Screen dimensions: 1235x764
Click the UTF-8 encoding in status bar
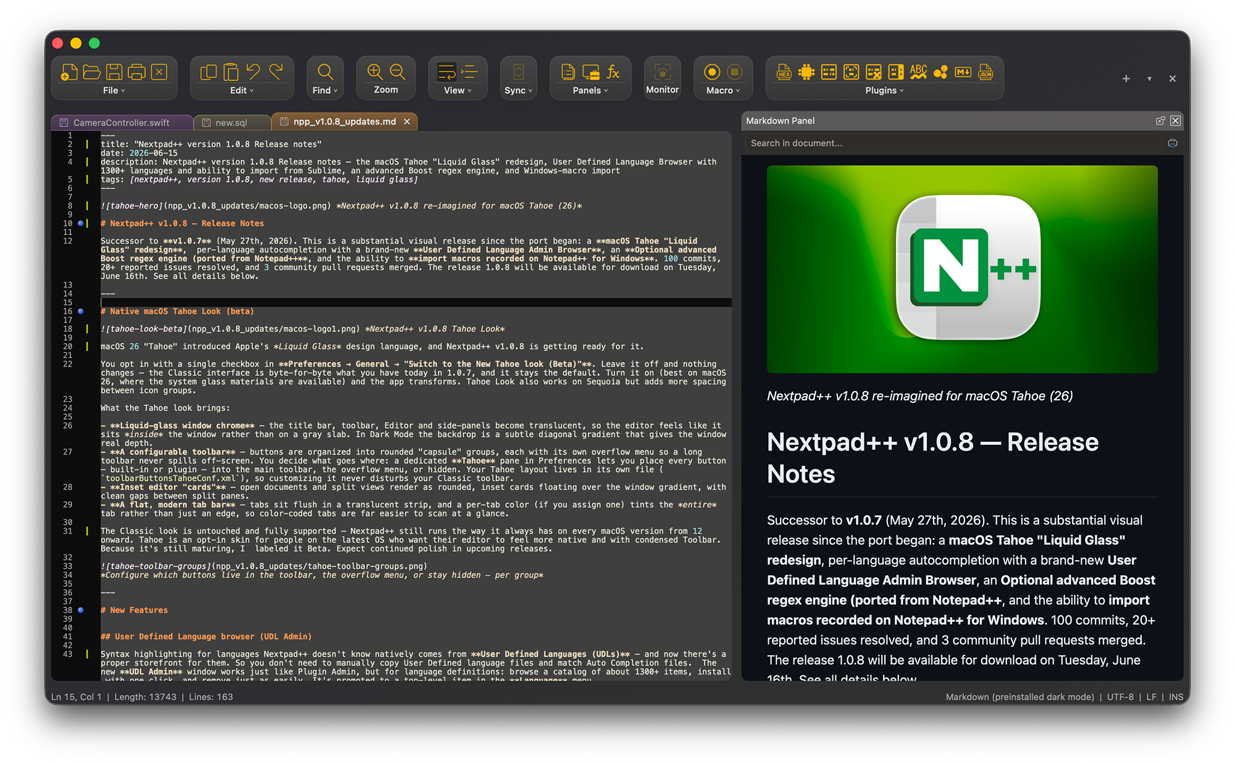1120,697
